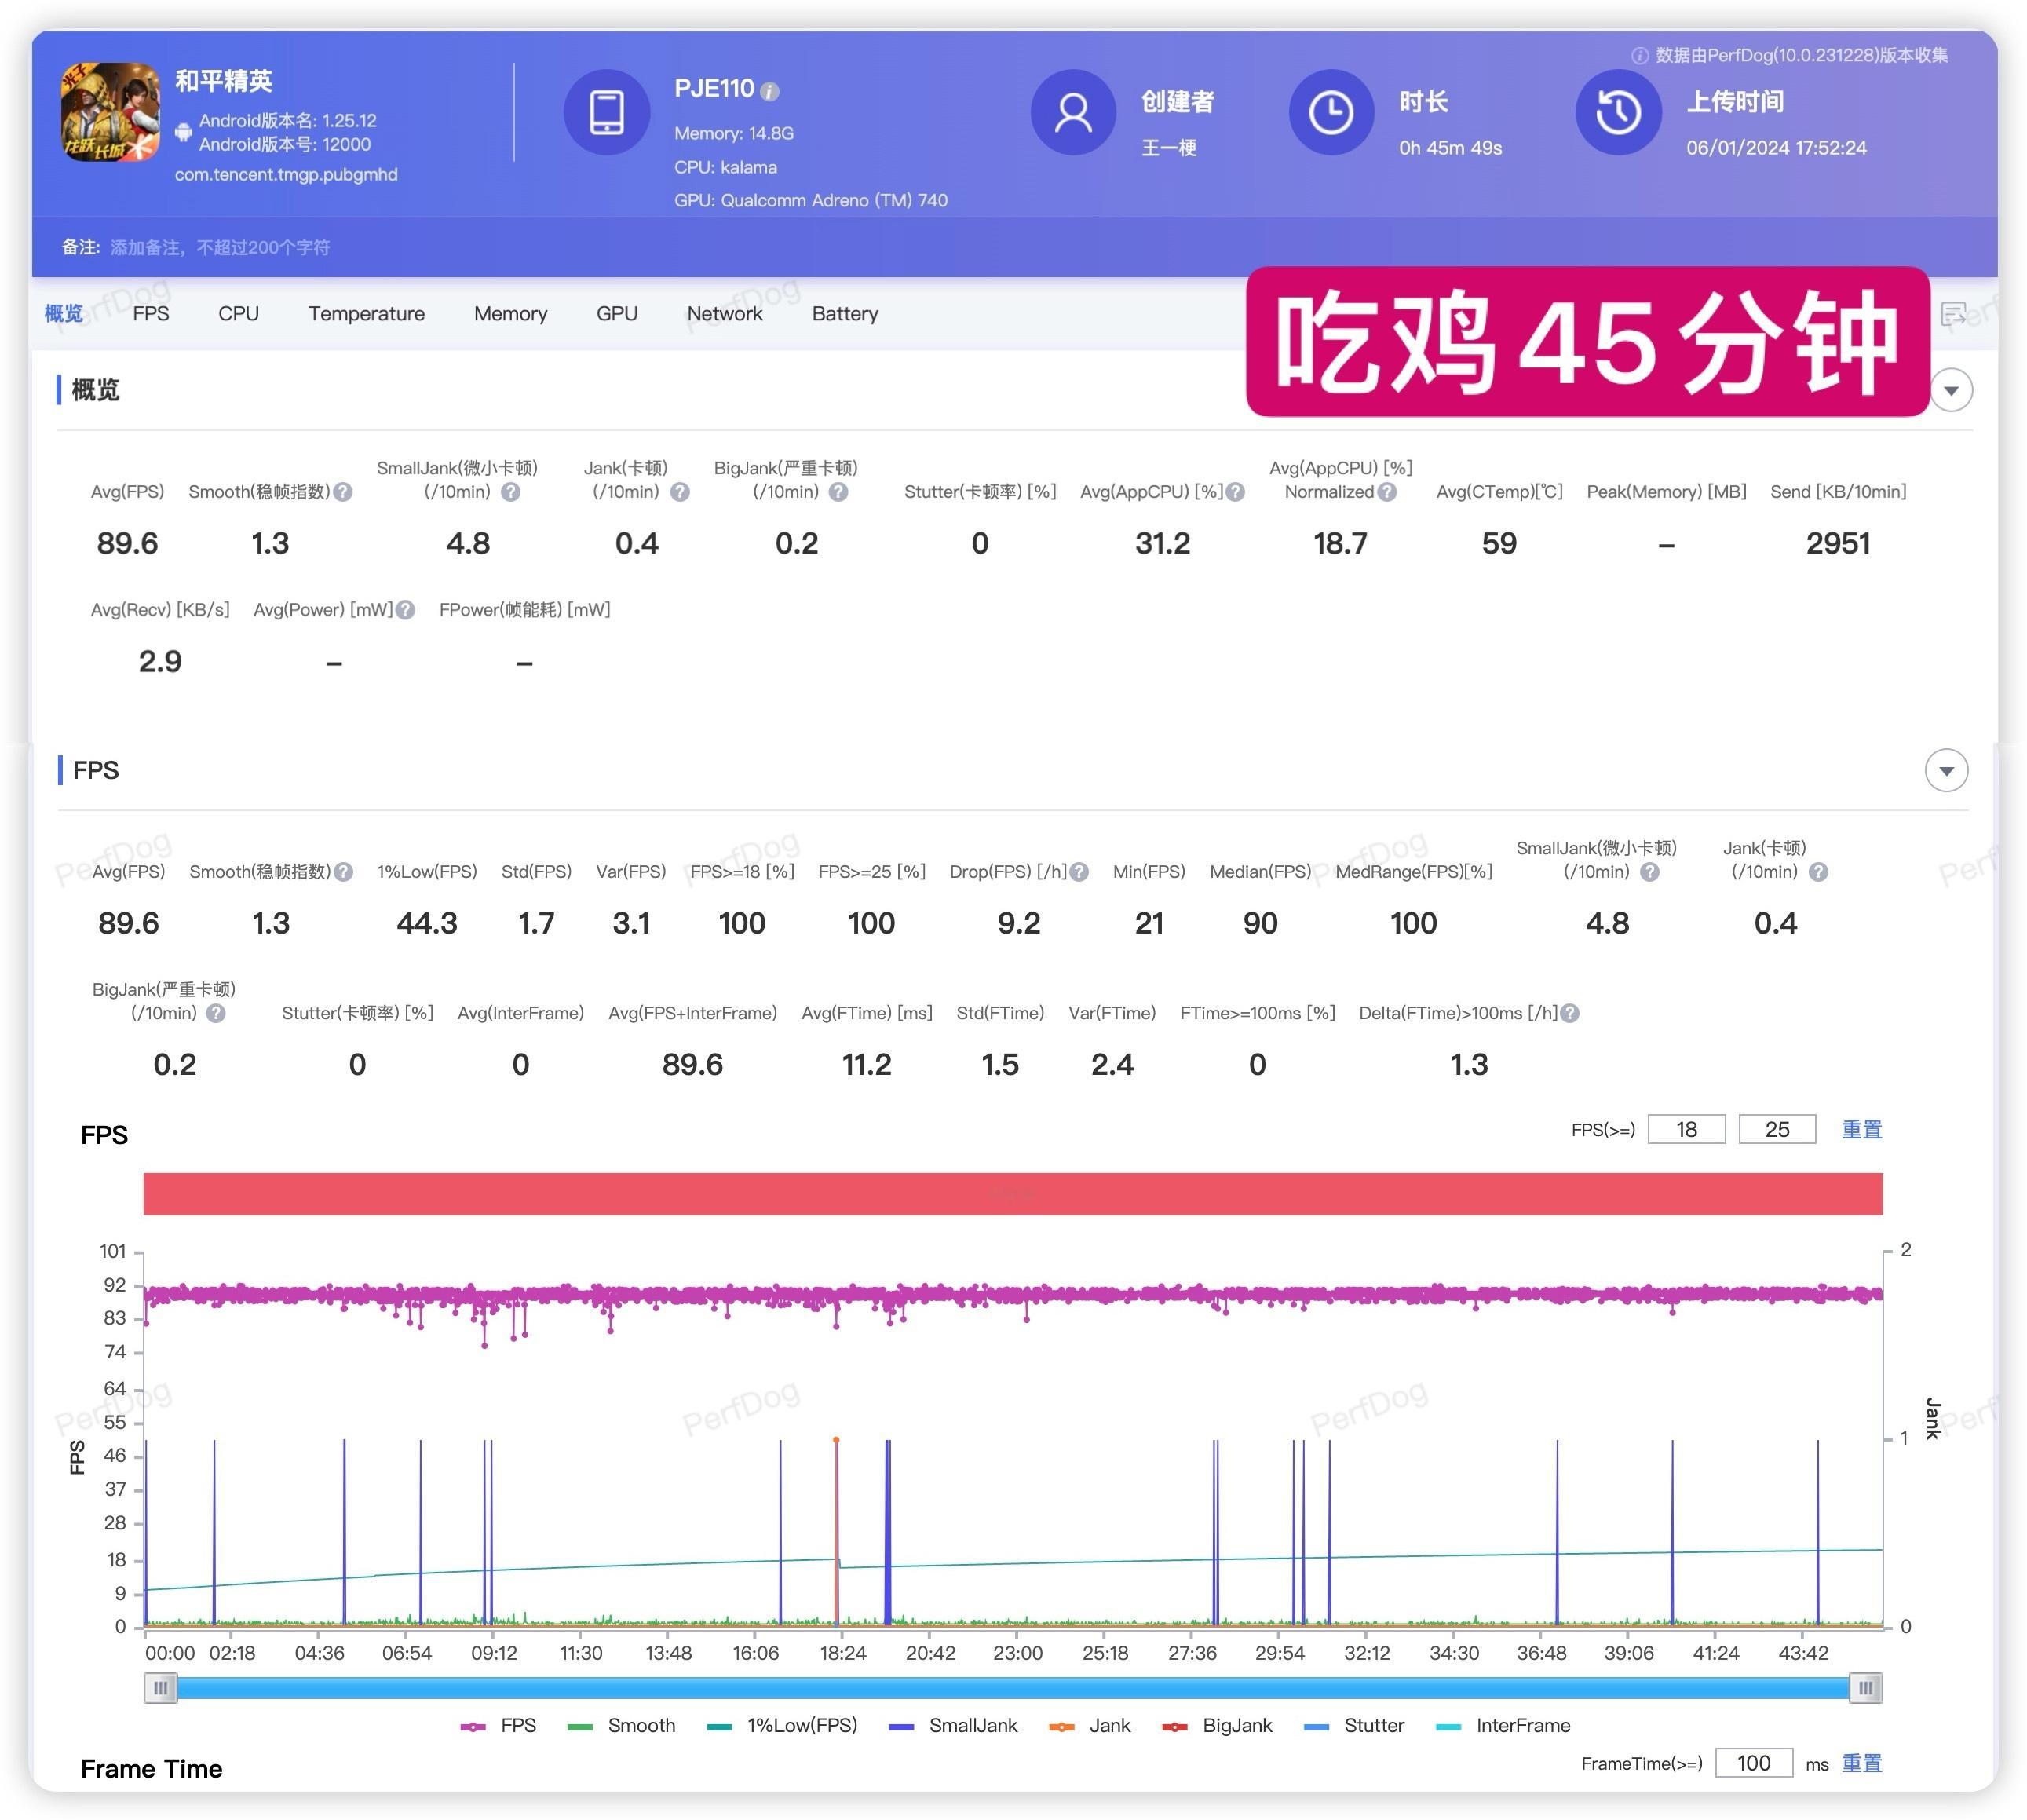
Task: Click the red scene label bar above chart
Action: [x=1013, y=1195]
